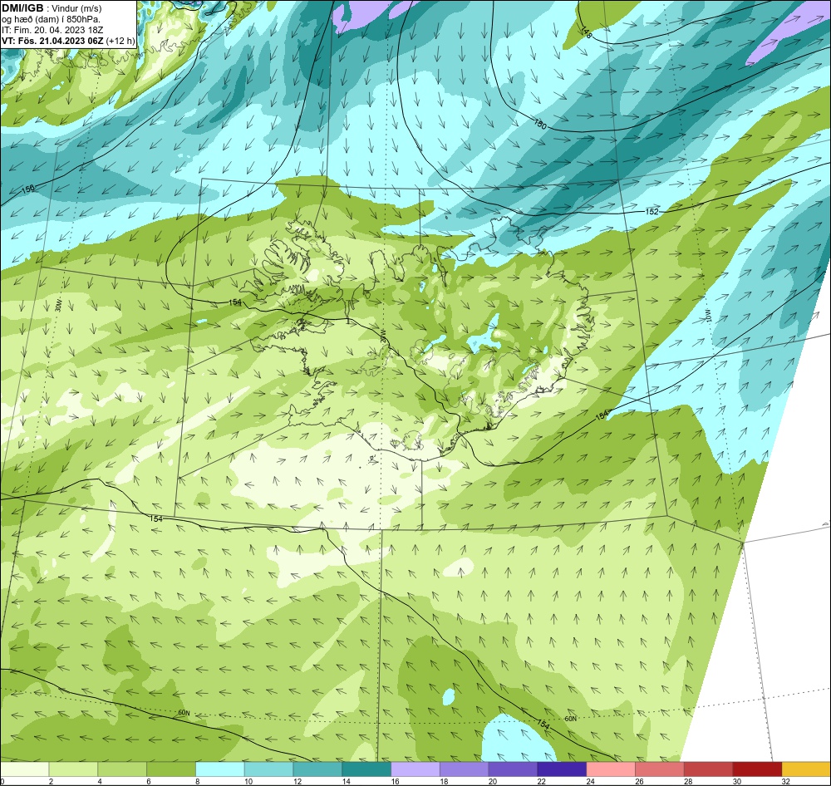Click the legend tick value "24"
The width and height of the screenshot is (831, 786).
(590, 781)
